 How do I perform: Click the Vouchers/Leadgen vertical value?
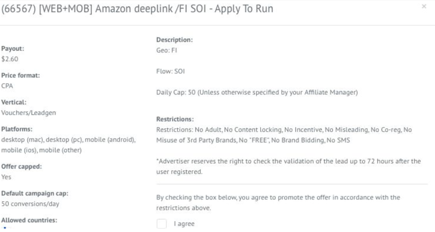29,113
